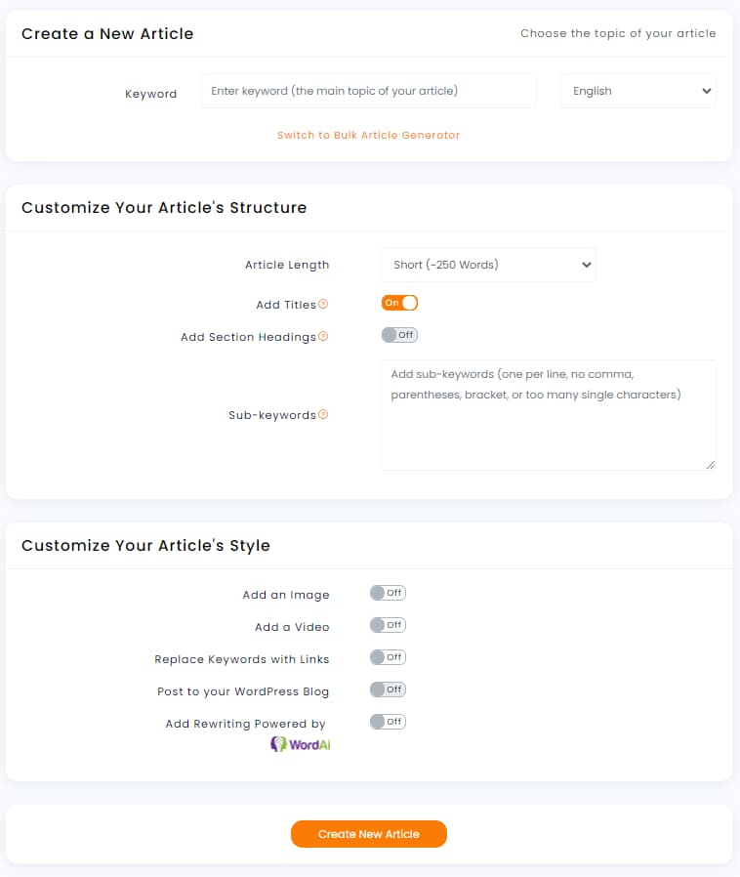The width and height of the screenshot is (740, 877).
Task: Toggle Replace Keywords with Links on
Action: (x=388, y=657)
